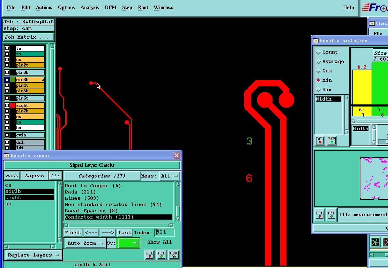Screen dimensions: 388x268
Task: Jump to the Last result
Action: point(125,232)
